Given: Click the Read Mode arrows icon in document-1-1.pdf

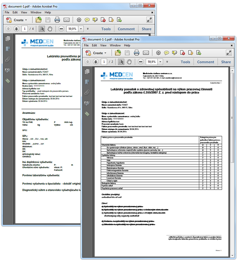Looking at the screenshot, I should 229,53.
